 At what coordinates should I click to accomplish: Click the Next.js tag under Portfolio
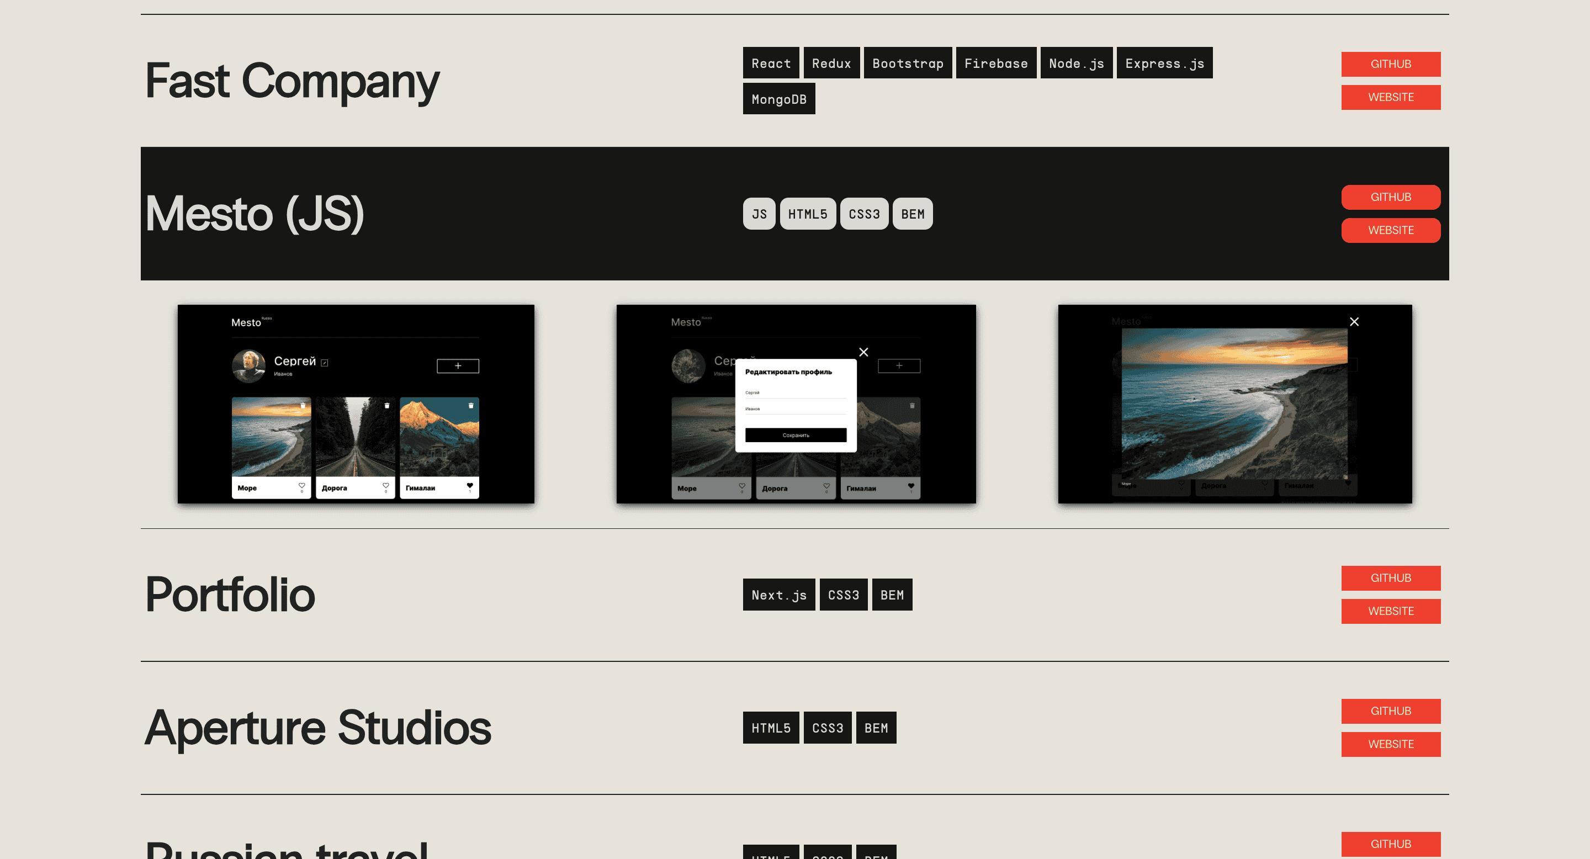pyautogui.click(x=778, y=594)
